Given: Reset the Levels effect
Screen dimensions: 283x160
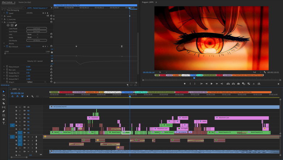Looking at the screenshot, I should (x=51, y=16).
